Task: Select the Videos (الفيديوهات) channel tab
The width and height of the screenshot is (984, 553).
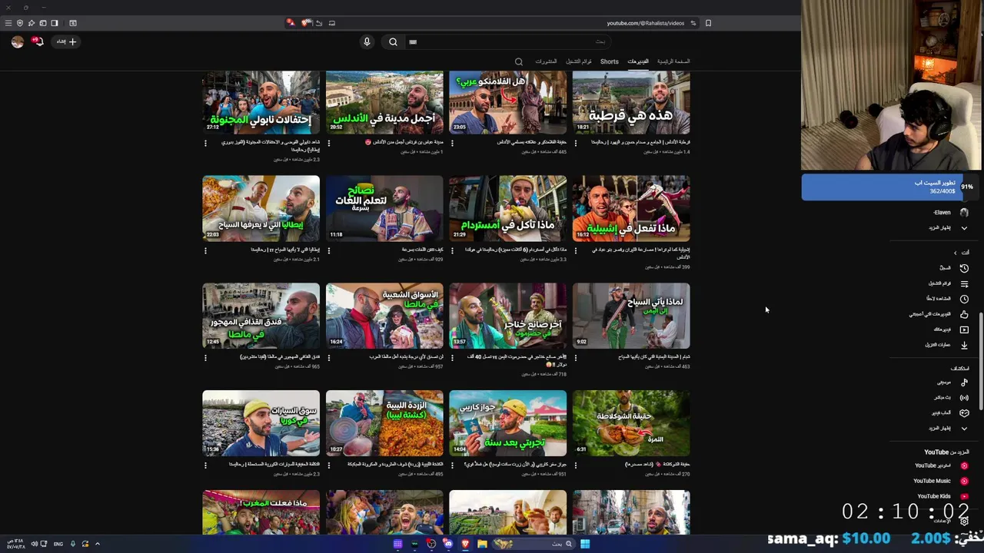Action: pos(638,61)
